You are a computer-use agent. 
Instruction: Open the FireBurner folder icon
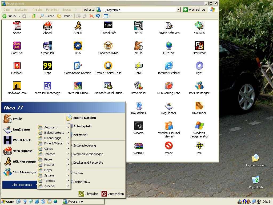[x=199, y=46]
